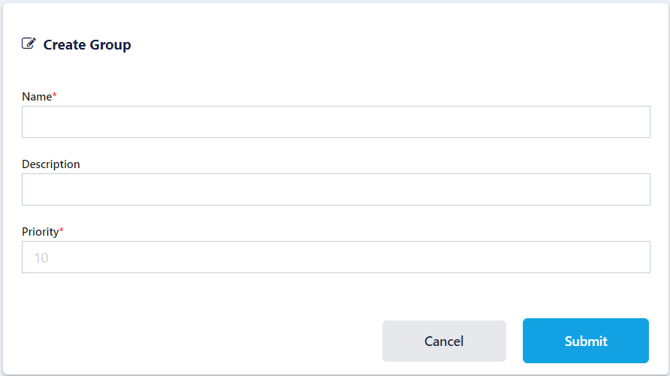The image size is (670, 376).
Task: Activate the optional Description text box
Action: (336, 189)
